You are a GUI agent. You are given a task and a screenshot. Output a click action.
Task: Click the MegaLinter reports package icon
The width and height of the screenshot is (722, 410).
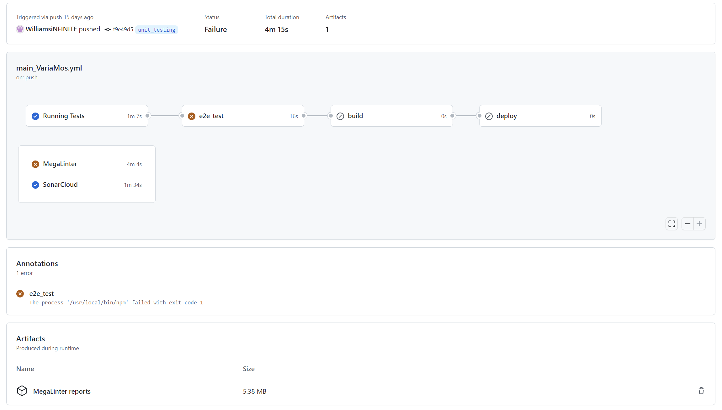[22, 391]
